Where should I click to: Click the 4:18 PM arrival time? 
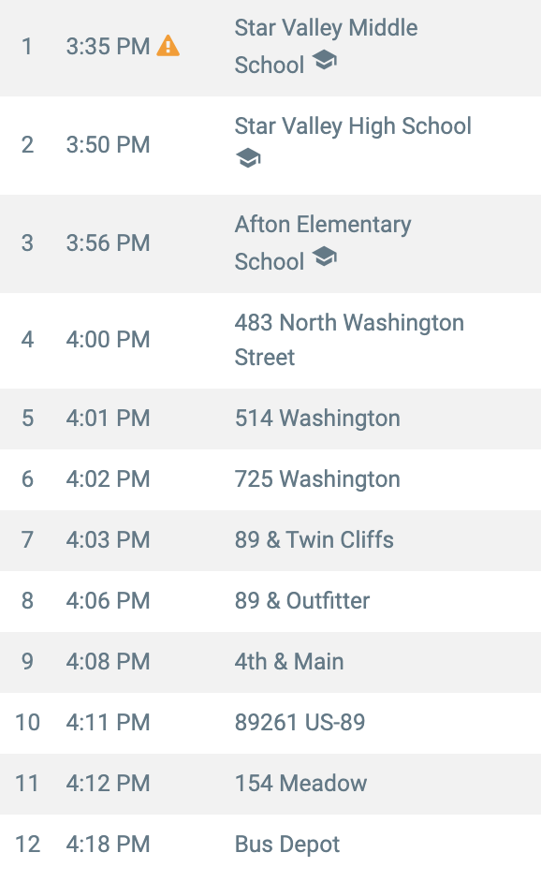pyautogui.click(x=108, y=845)
